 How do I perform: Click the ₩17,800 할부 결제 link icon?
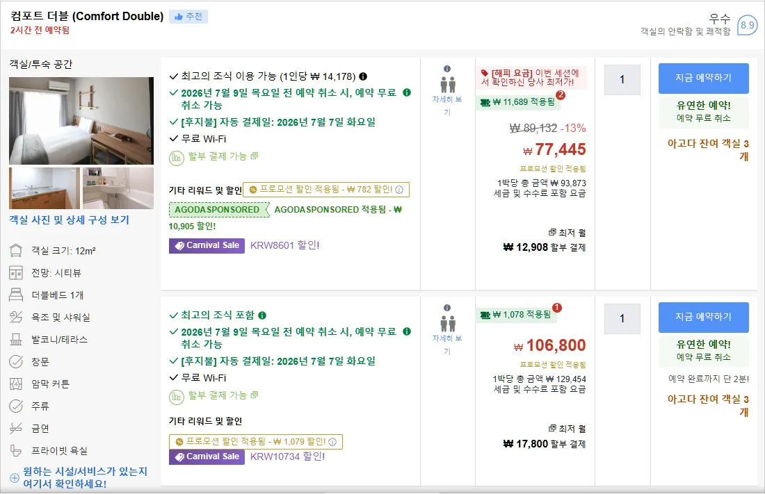click(552, 428)
